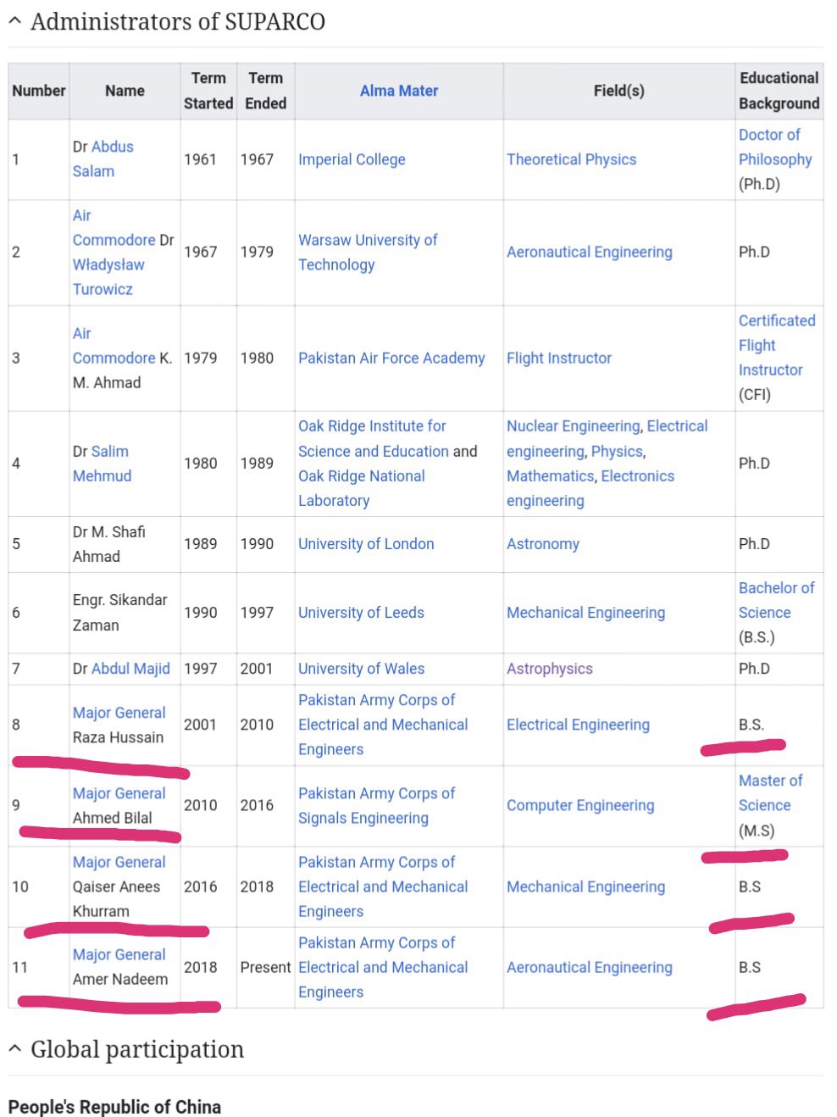Screen dimensions: 837x1117
Task: Visit the Master of Science link
Action: pyautogui.click(x=771, y=792)
